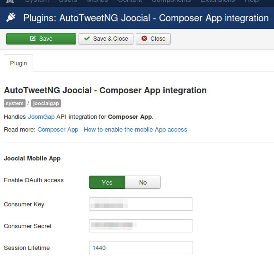Viewport: 274px width, 266px height.
Task: Click the green Save button
Action: (41, 39)
